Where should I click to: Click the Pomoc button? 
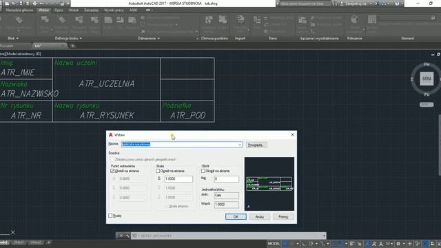(x=283, y=217)
